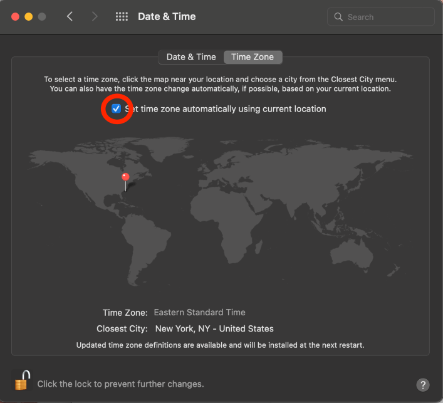
Task: Minimize the window with yellow button
Action: (29, 17)
